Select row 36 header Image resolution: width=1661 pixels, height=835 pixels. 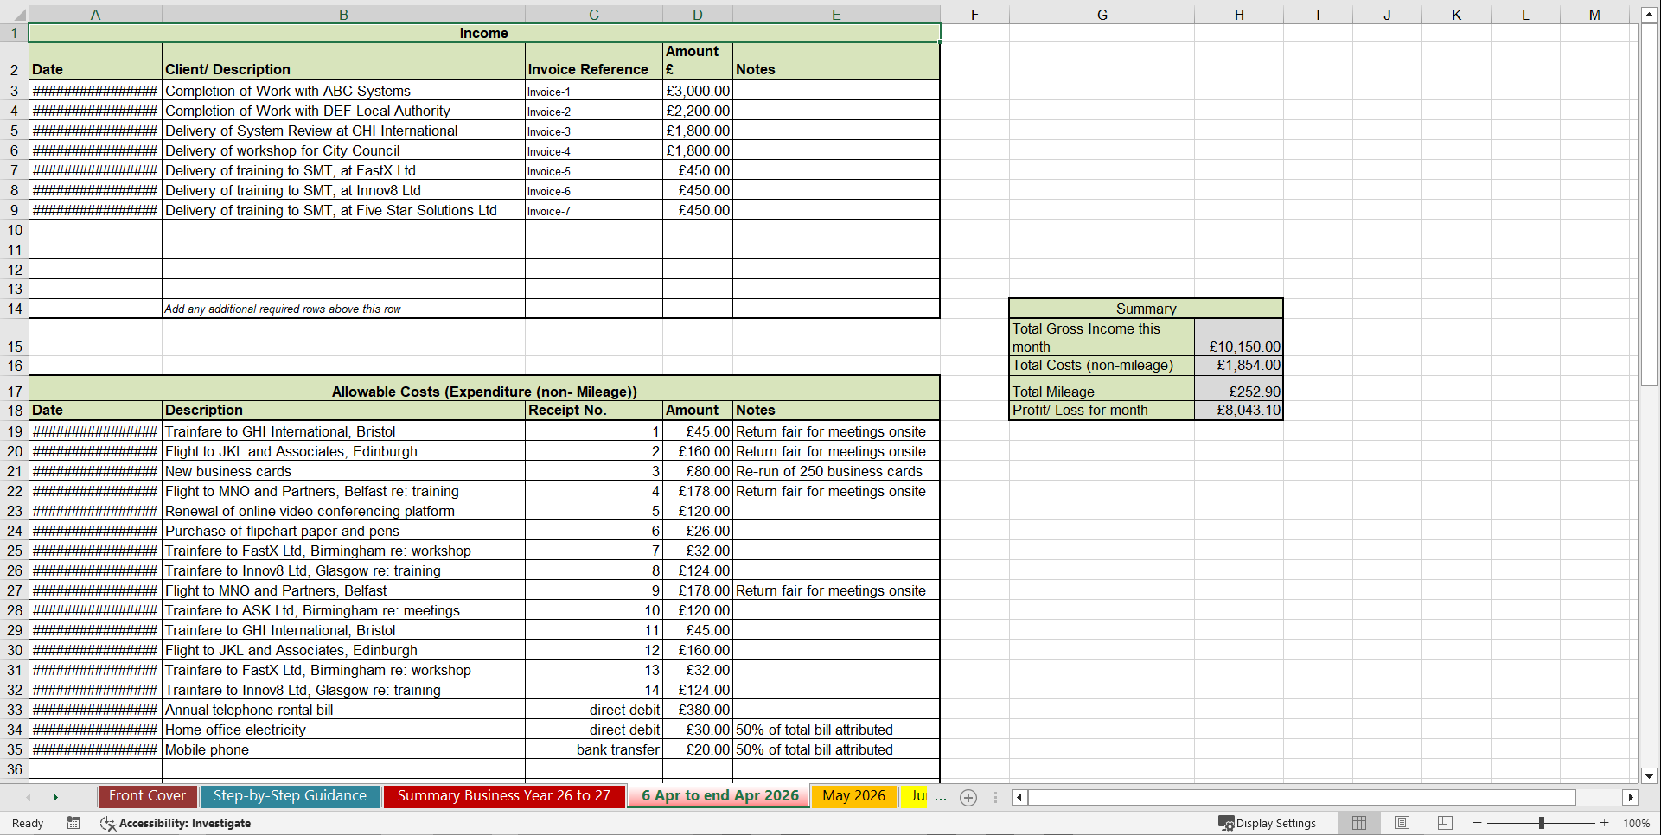(14, 769)
